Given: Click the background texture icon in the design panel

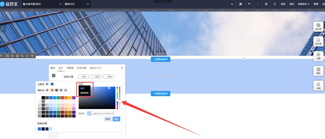Looking at the screenshot, I should 54,76.
